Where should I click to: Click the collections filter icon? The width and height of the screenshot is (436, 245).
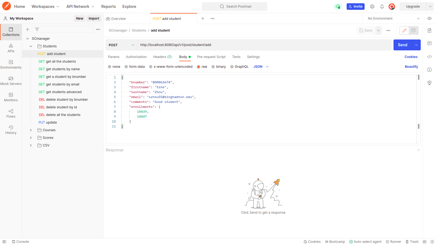click(x=37, y=29)
